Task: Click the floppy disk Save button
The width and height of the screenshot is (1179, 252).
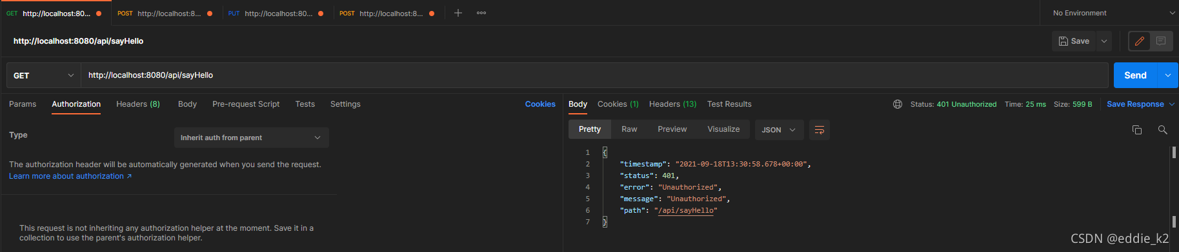Action: (x=1074, y=41)
